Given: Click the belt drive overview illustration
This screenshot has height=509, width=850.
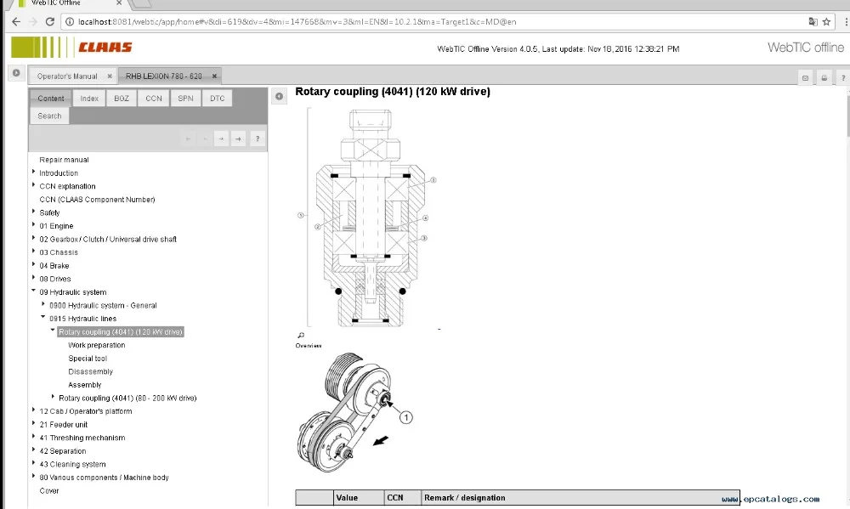Looking at the screenshot, I should 355,413.
